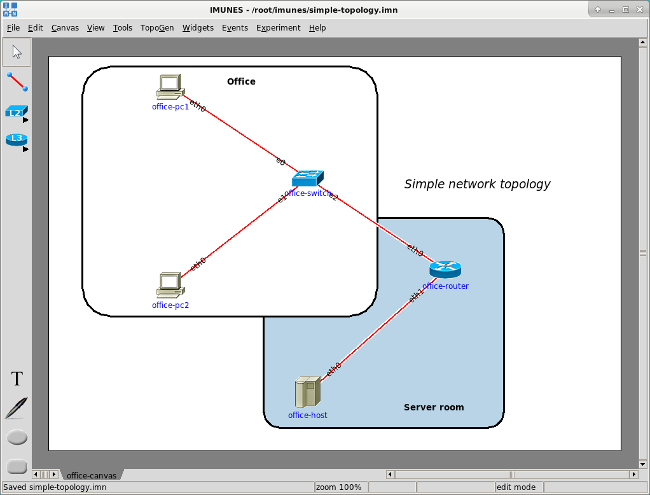650x495 pixels.
Task: Click the office-pc2 computer node
Action: pyautogui.click(x=170, y=285)
